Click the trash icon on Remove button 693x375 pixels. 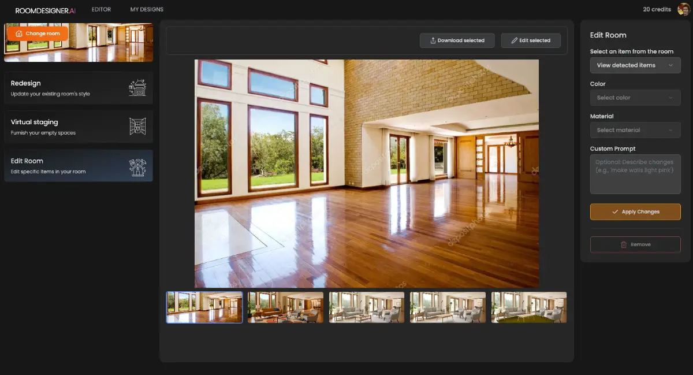pos(625,244)
